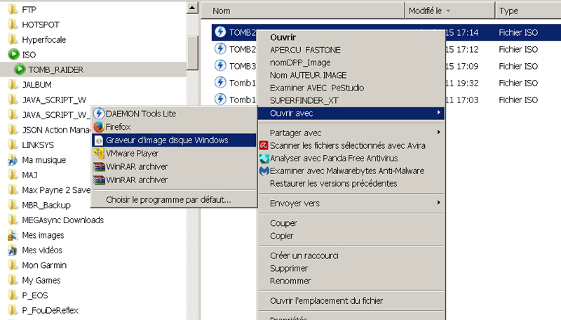
Task: Click the MAJ folder icon
Action: point(13,175)
